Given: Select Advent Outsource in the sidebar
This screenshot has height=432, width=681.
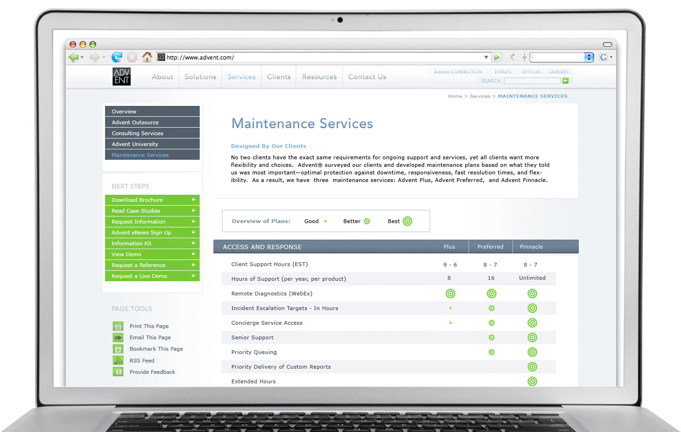Looking at the screenshot, I should coord(152,122).
